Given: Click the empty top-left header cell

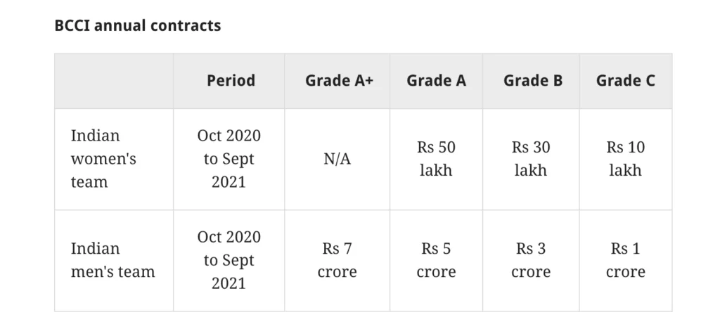Looking at the screenshot, I should [x=114, y=82].
